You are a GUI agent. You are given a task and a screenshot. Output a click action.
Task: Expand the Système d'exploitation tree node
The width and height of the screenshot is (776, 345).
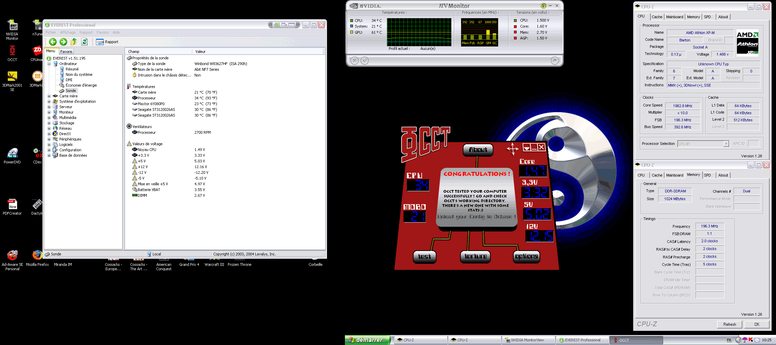[49, 101]
